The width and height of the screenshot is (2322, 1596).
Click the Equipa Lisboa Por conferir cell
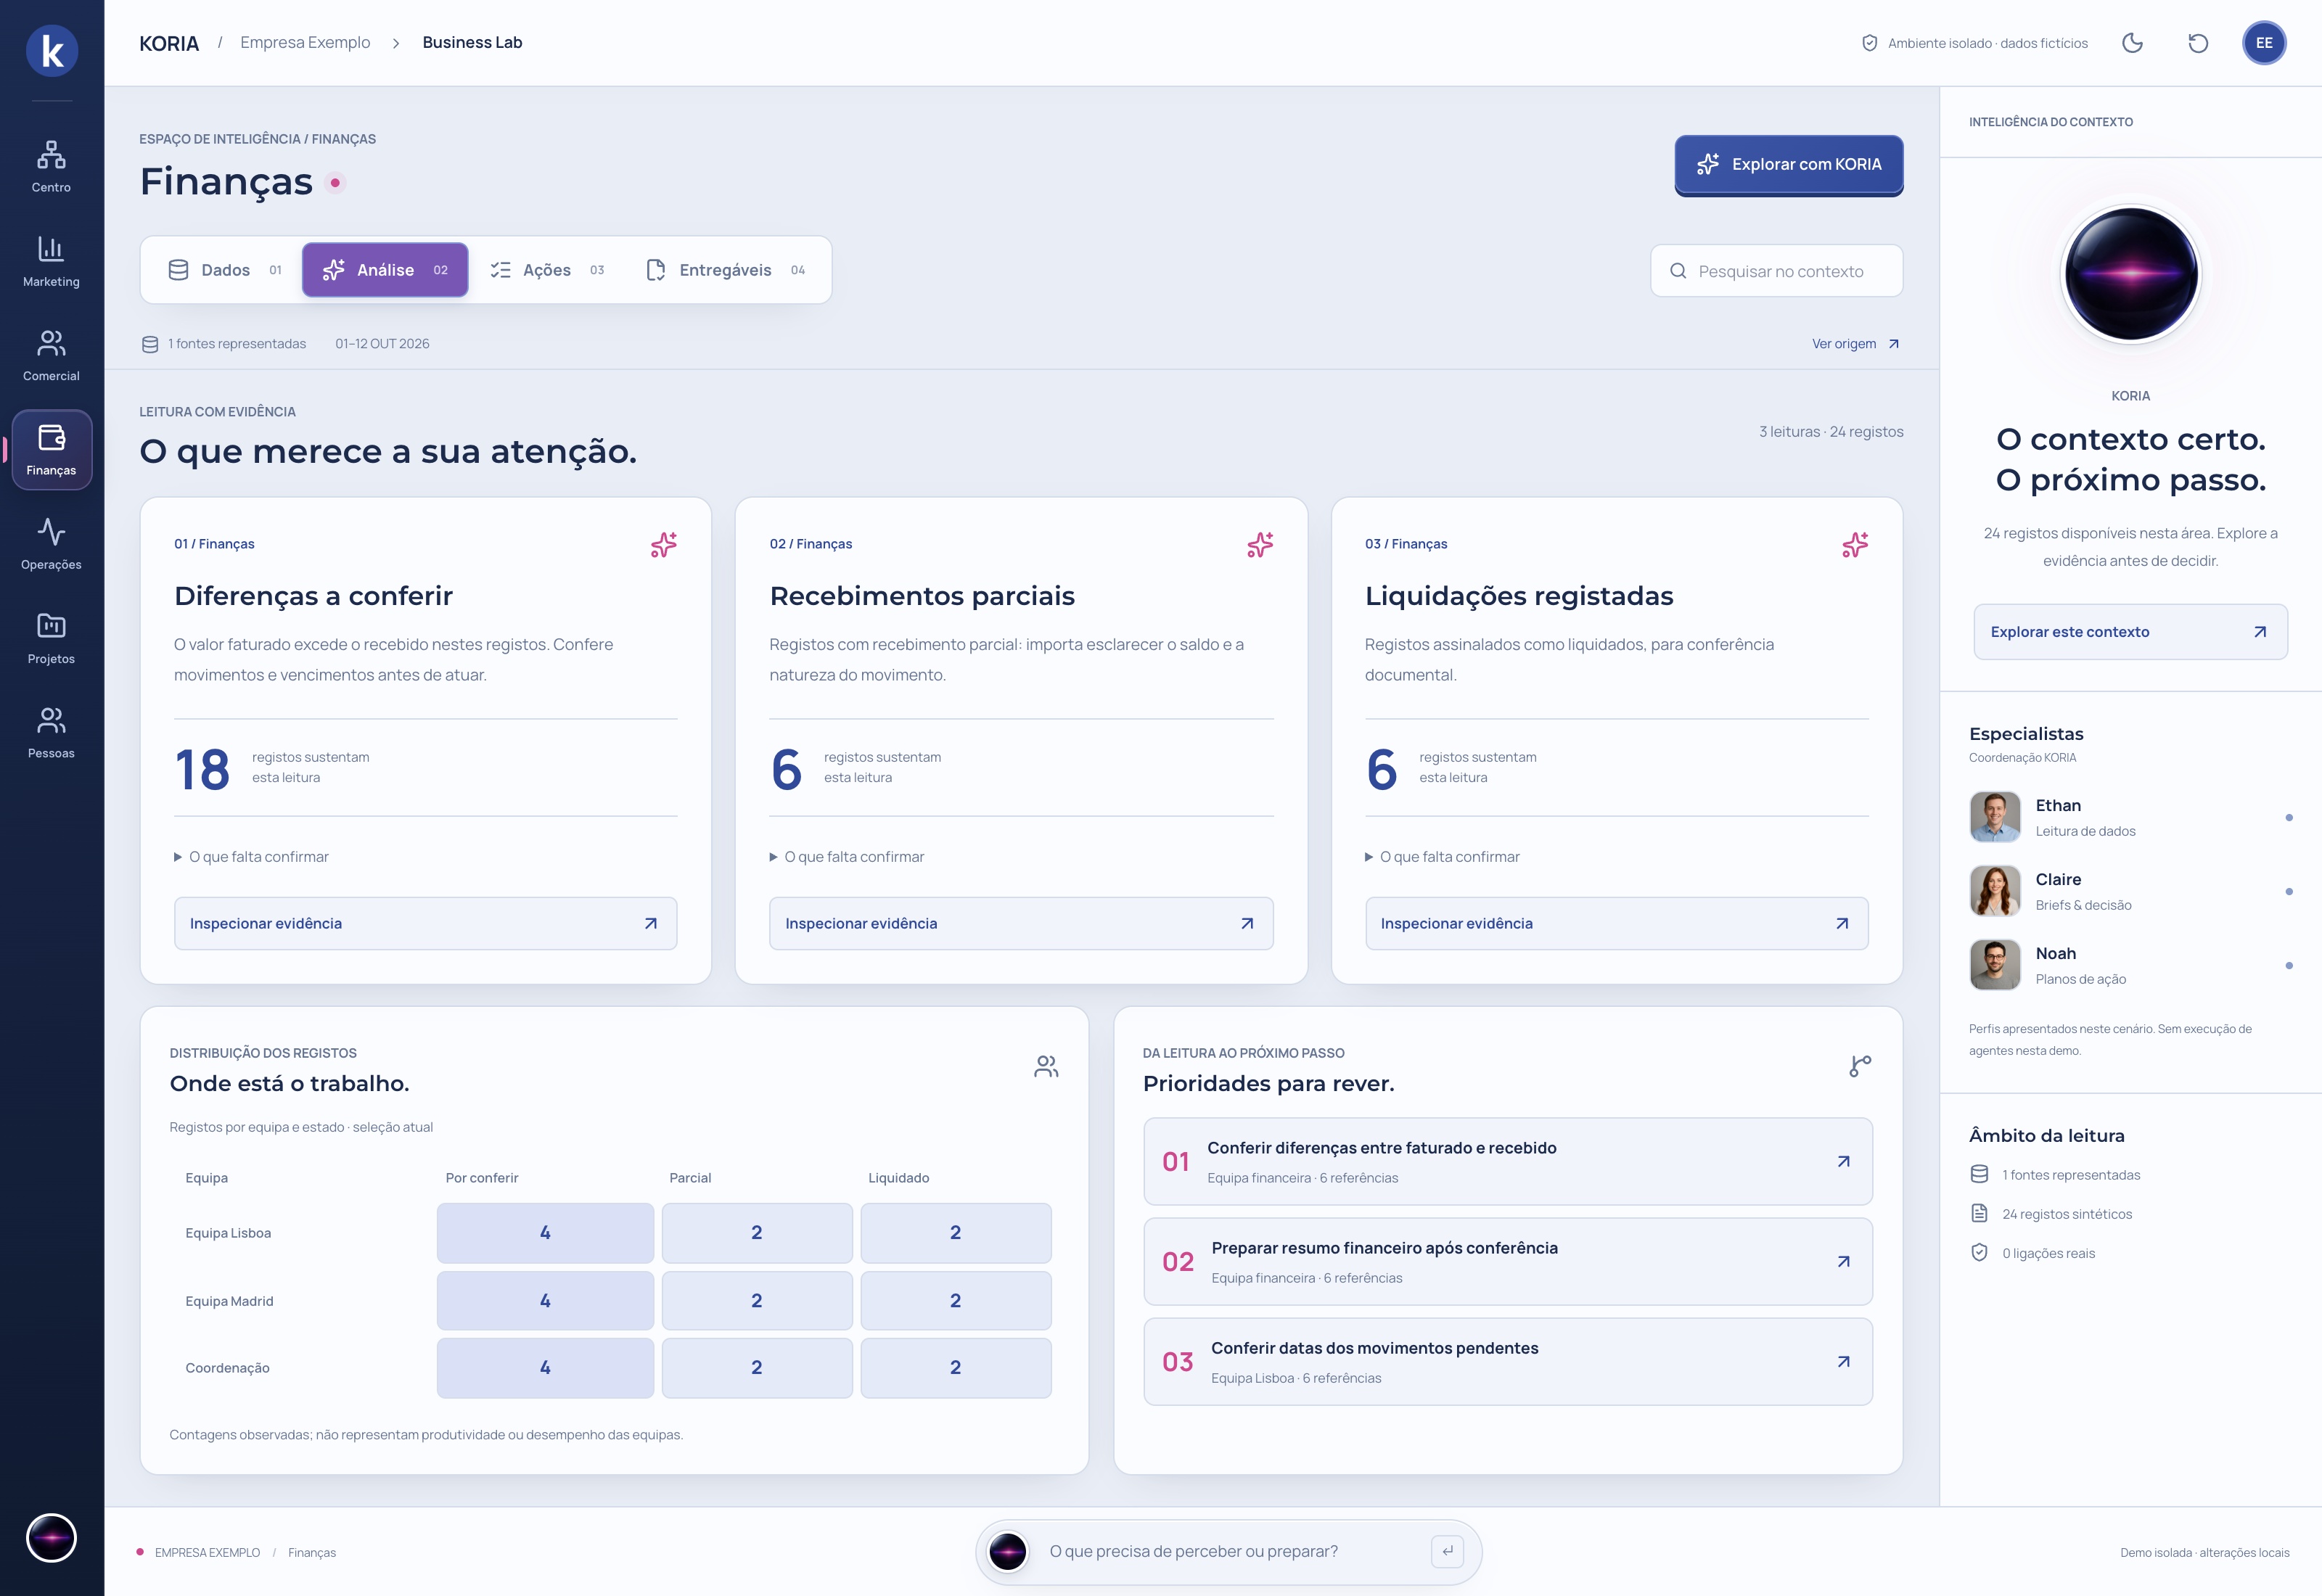click(x=545, y=1233)
